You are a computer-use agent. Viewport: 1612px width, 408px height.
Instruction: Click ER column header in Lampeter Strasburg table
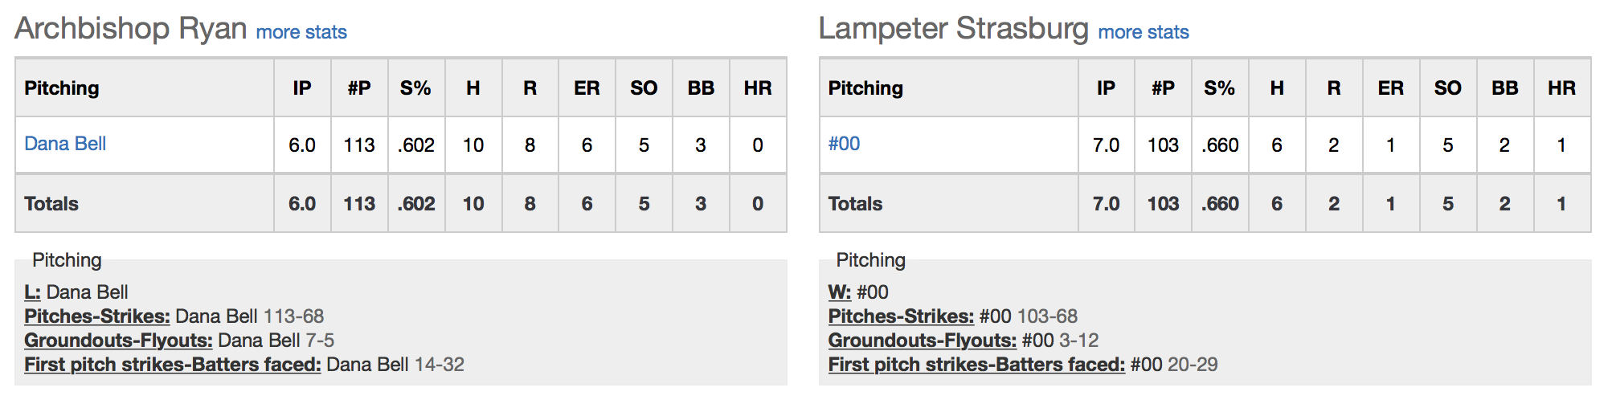[1391, 88]
